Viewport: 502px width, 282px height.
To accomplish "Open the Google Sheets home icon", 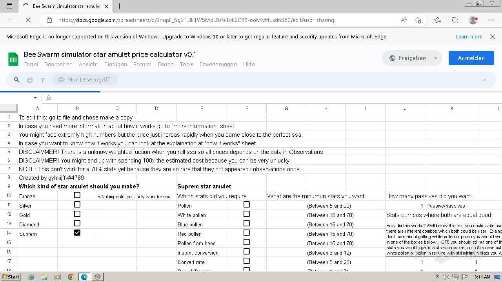I will 13,59.
